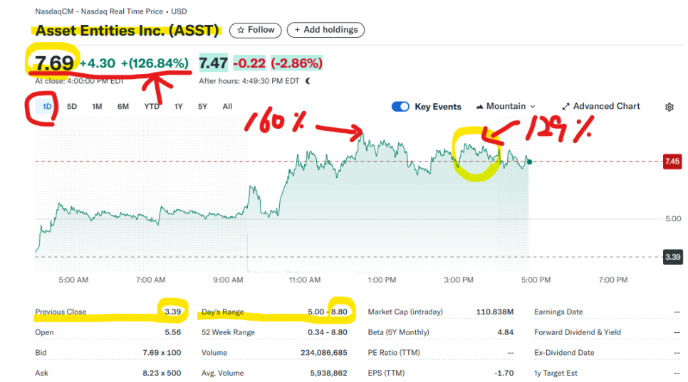Click the Ask value 8.23 x 500

click(162, 373)
